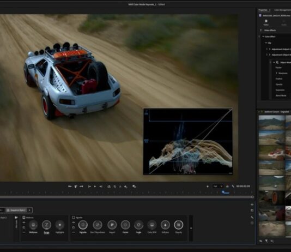
Task: Click the waveform scope overlay on the monitor
Action: [x=188, y=141]
